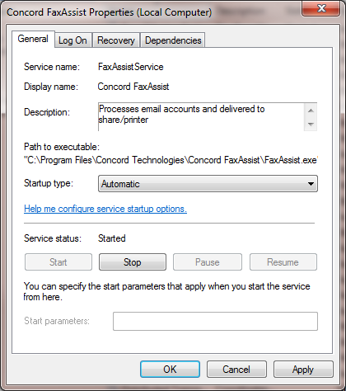
Task: Click the Pause service button
Action: pyautogui.click(x=208, y=262)
